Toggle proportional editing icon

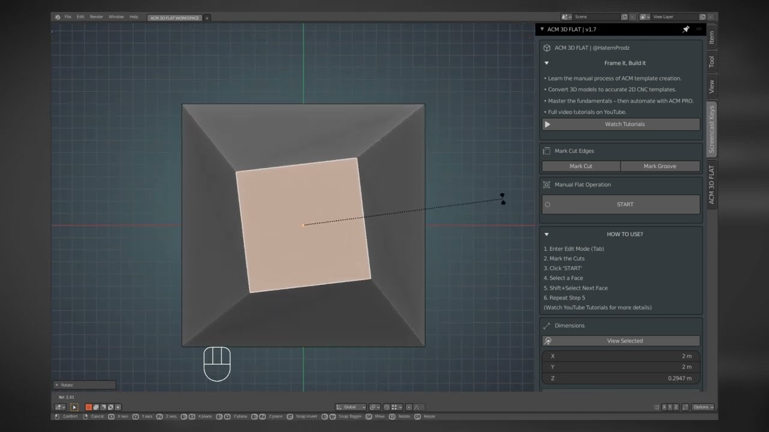click(409, 407)
